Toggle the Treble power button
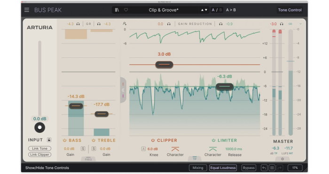 point(94,140)
